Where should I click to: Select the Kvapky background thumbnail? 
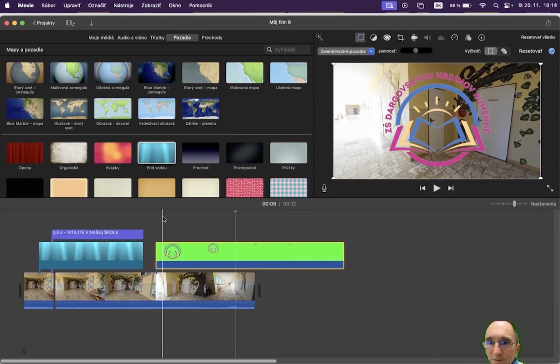112,153
